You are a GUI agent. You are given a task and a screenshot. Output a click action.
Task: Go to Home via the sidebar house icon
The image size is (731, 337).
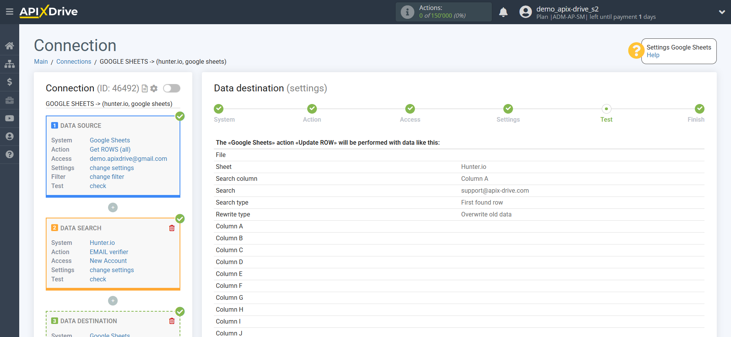click(10, 46)
